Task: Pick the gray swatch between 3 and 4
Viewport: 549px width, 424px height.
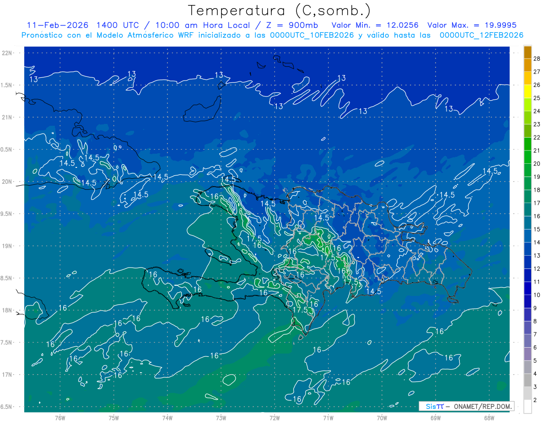Action: point(527,380)
